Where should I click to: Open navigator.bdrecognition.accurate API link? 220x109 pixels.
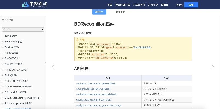94,100
